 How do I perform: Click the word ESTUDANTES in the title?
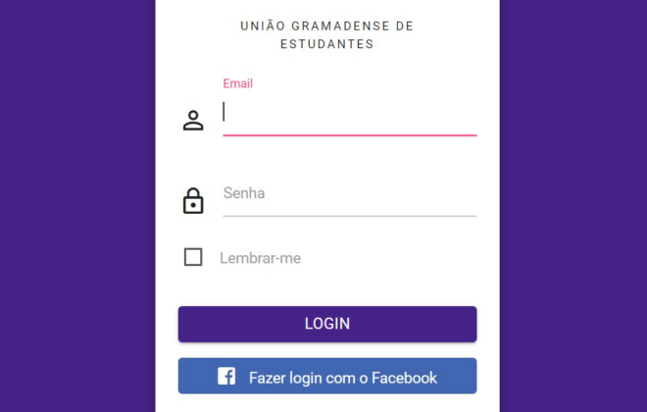[x=327, y=44]
